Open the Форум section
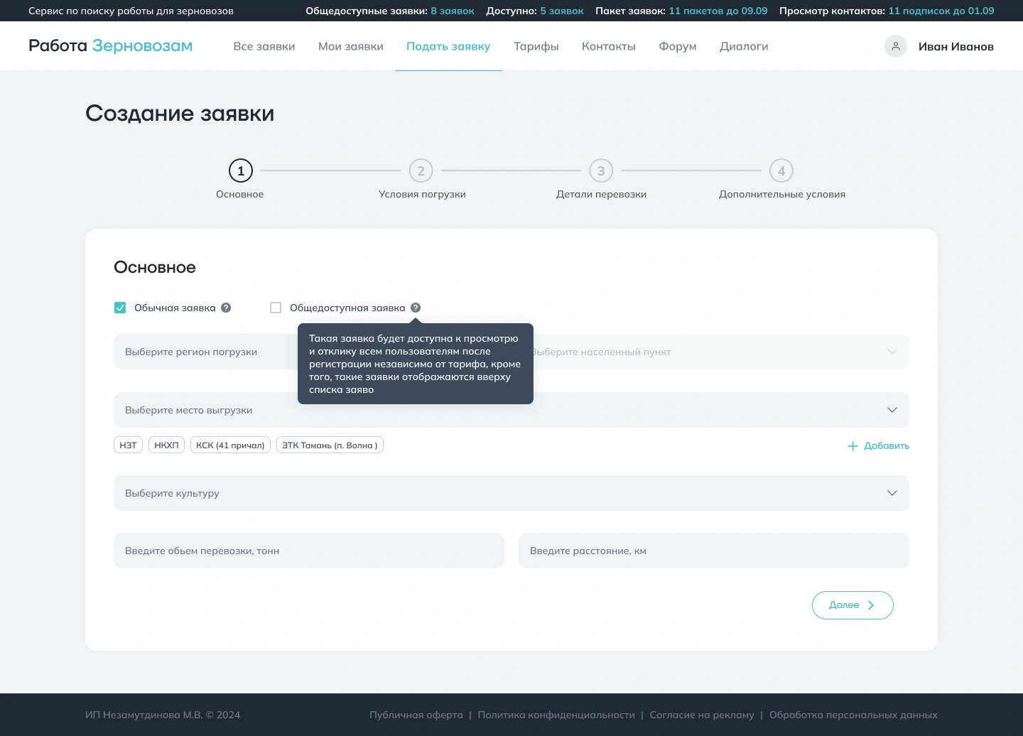Screen dimensions: 1023x736 coord(678,46)
